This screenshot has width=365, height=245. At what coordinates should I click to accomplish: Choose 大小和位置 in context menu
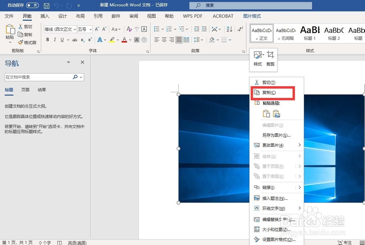pos(277,229)
